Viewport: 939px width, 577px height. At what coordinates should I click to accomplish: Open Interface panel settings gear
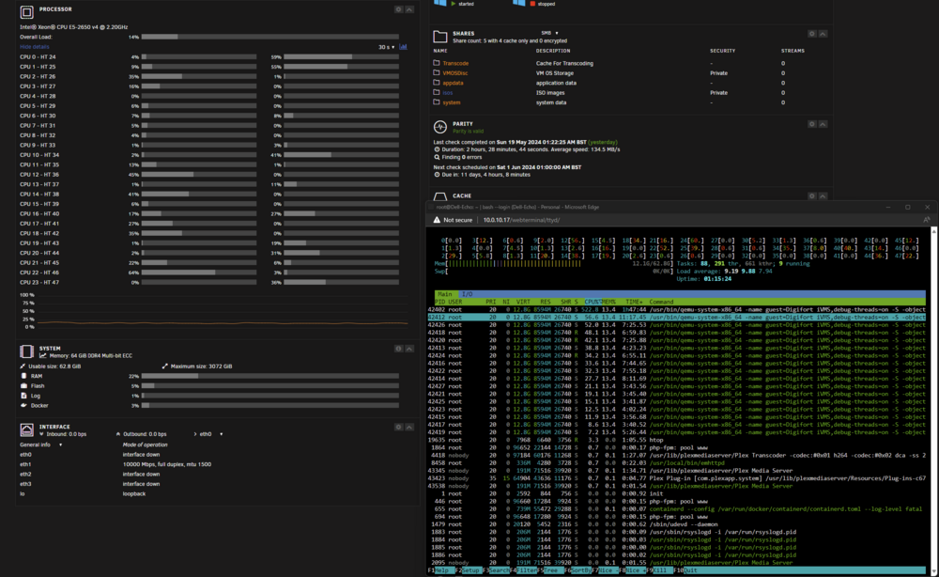click(x=398, y=428)
